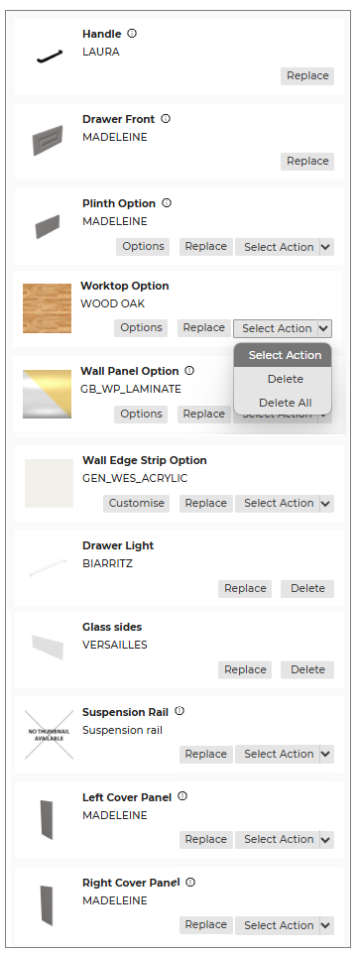Show info for Wall Panel Option
Screen dimensions: 358x954
pos(189,371)
